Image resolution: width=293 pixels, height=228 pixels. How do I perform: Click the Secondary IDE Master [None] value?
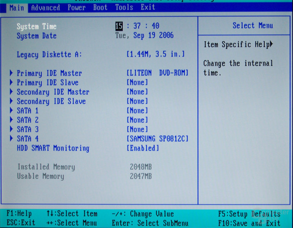click(x=137, y=92)
